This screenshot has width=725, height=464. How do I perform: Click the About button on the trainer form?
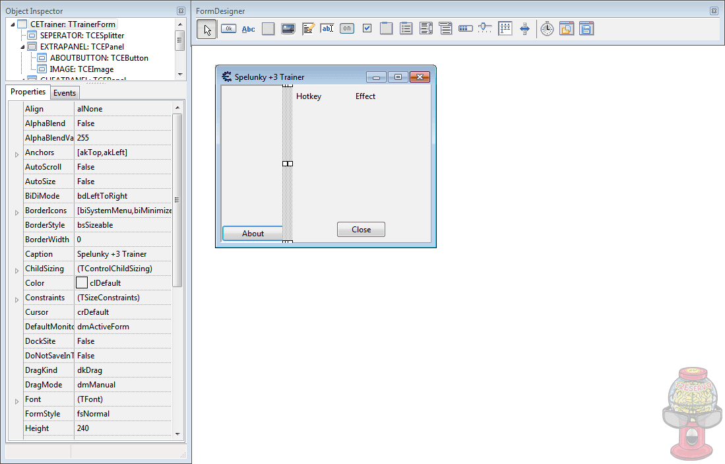(x=253, y=233)
